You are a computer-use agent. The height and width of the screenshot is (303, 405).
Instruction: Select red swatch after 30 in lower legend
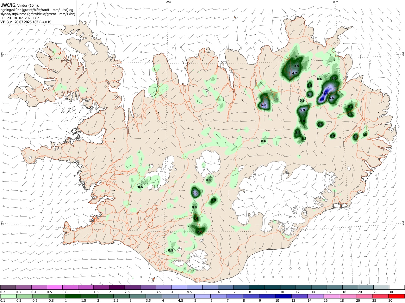coord(396,296)
